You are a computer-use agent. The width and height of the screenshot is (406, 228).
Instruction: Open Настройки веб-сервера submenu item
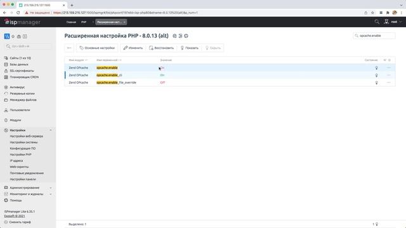(27, 136)
